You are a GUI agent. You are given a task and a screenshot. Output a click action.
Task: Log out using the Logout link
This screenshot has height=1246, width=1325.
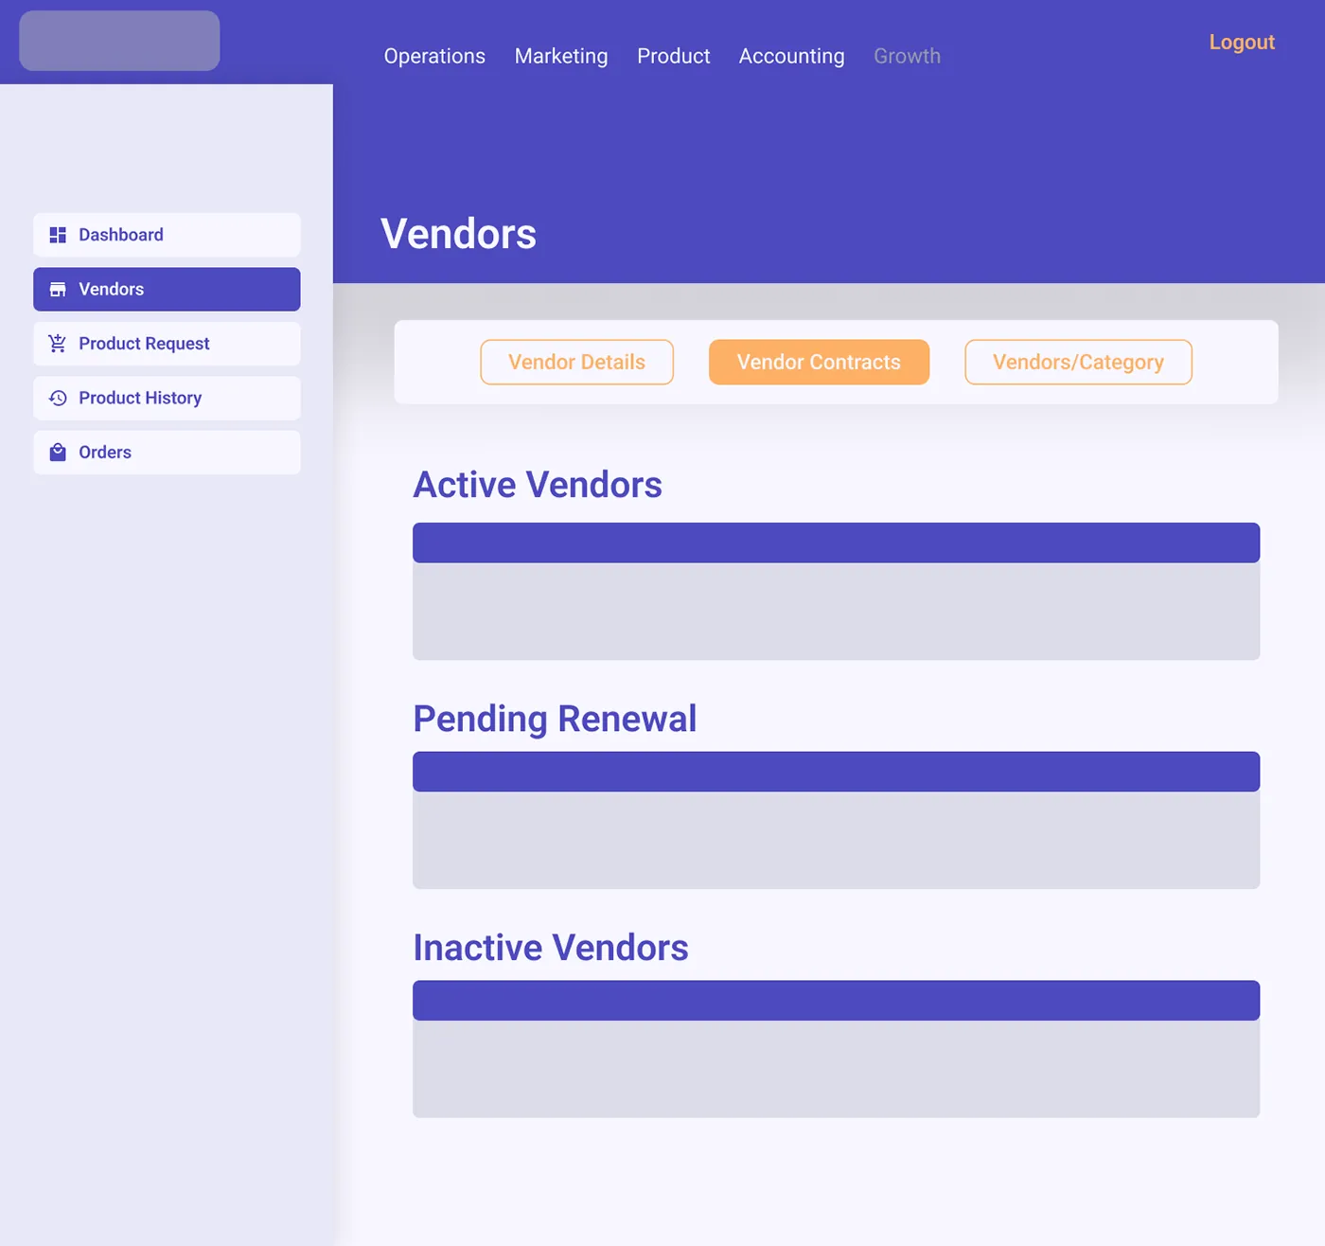[x=1242, y=43]
